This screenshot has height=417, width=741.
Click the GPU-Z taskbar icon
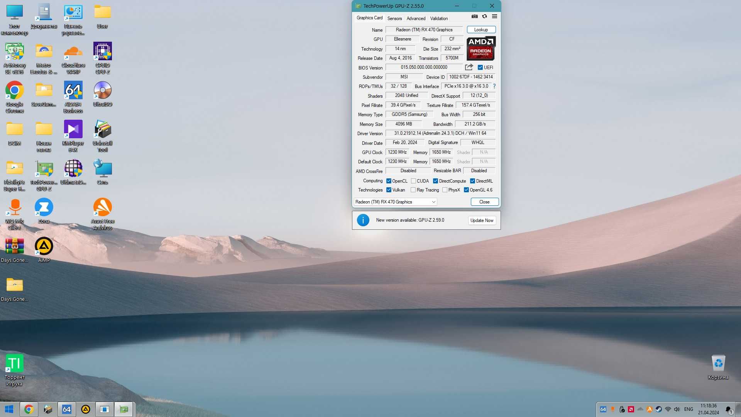click(x=123, y=409)
